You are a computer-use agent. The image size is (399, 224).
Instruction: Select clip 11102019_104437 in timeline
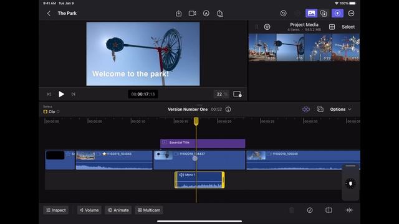click(199, 160)
